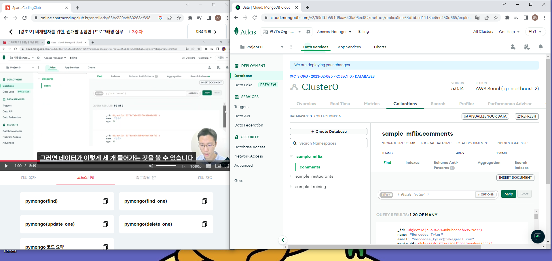Collapse the sample_mflix database tree

coord(291,156)
